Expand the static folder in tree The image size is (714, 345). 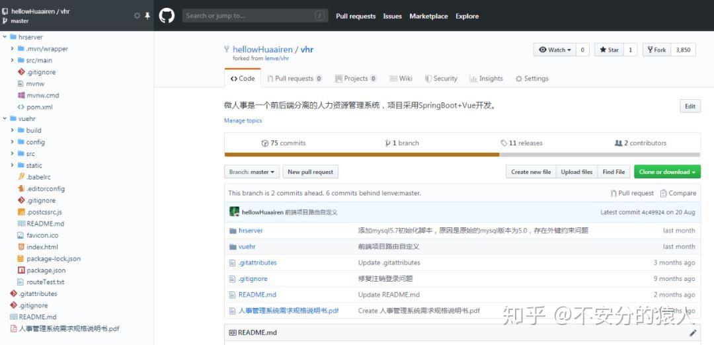point(13,165)
